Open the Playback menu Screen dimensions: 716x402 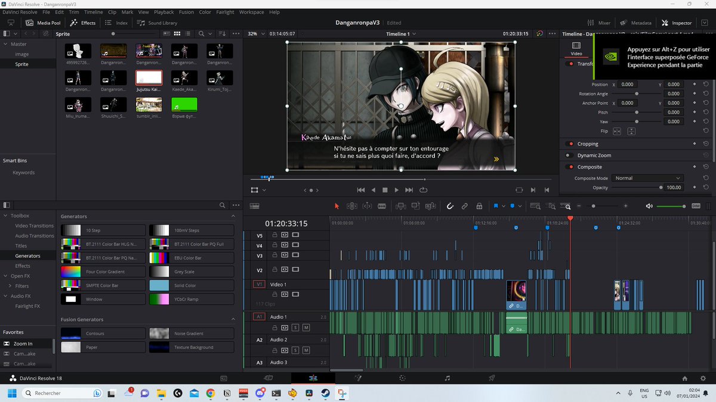[164, 12]
